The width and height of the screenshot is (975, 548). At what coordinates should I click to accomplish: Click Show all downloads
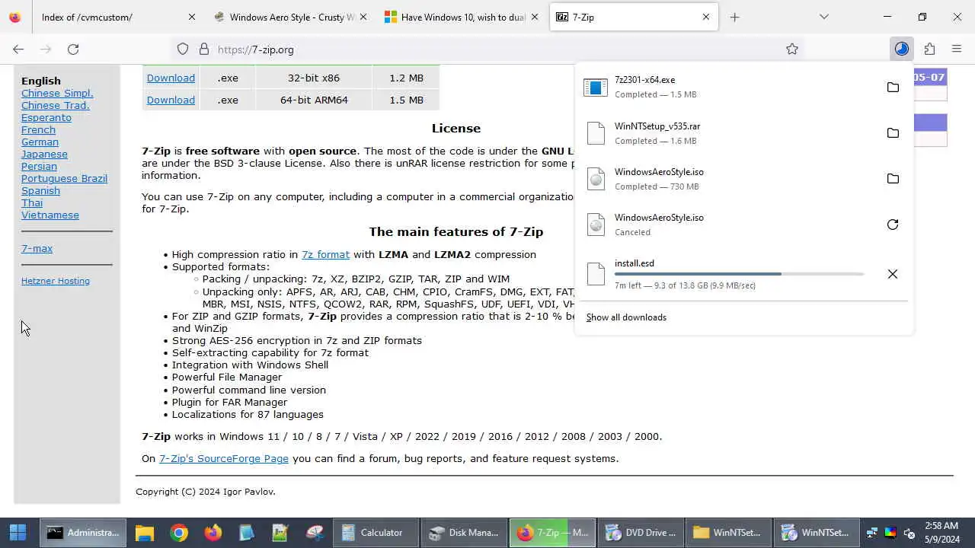[x=626, y=317]
